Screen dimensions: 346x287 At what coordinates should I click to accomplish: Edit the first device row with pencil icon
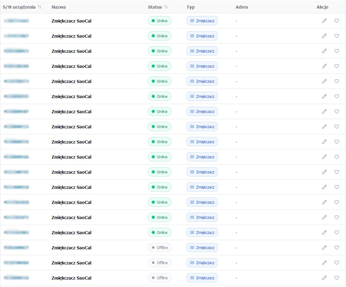324,21
